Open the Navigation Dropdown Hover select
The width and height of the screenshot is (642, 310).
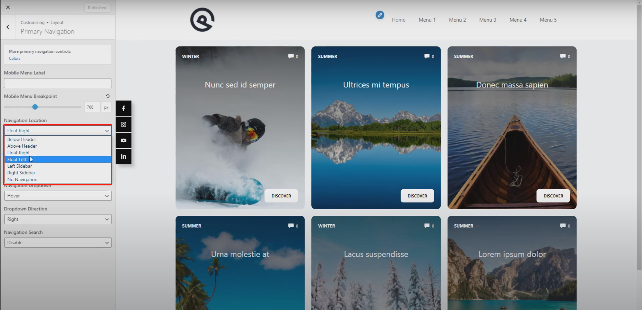click(58, 196)
